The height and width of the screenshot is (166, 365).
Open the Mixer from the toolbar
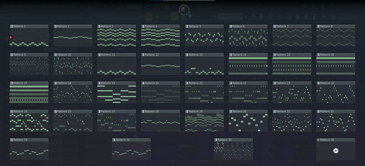point(280,16)
